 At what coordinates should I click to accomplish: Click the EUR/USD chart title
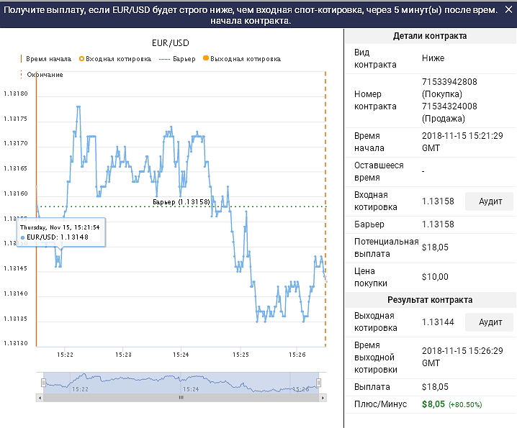171,43
